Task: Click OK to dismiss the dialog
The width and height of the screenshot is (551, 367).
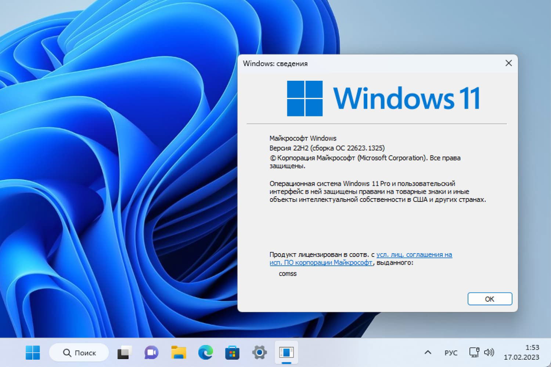Action: 490,299
